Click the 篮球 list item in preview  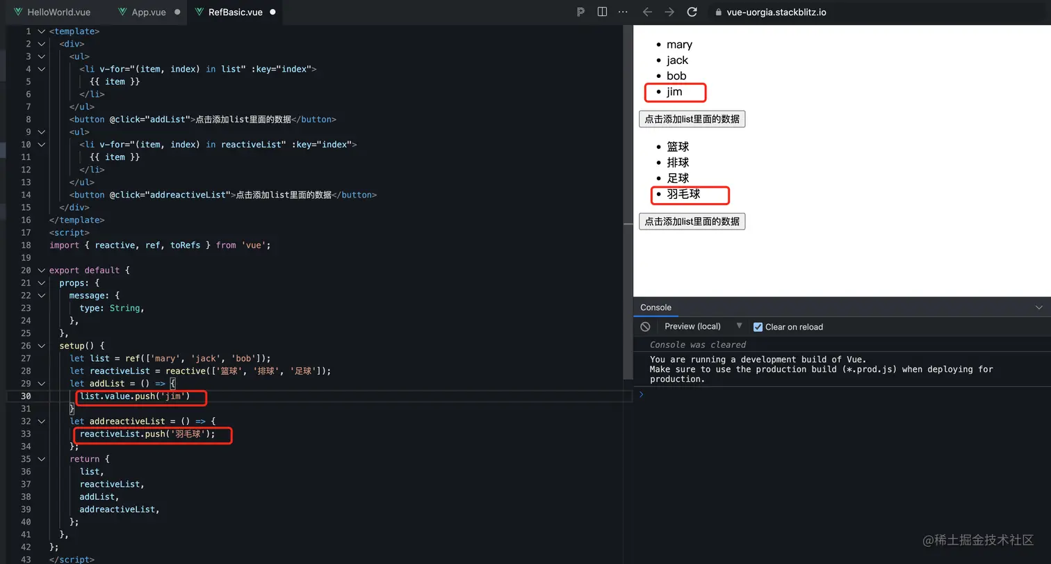[x=678, y=147]
